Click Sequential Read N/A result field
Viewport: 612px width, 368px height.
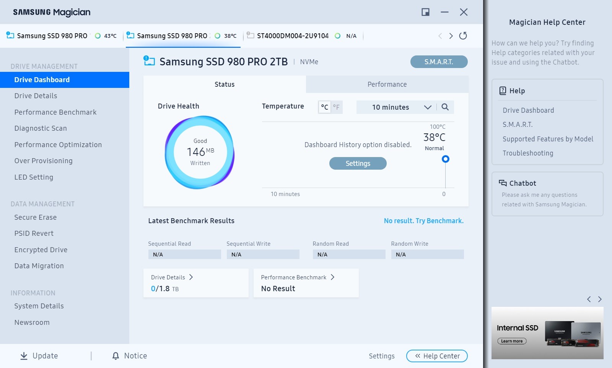click(184, 255)
